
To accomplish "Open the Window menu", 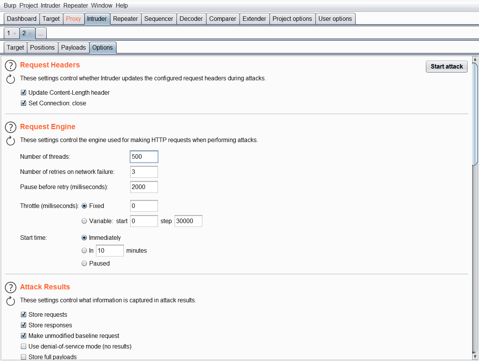I will coord(102,5).
